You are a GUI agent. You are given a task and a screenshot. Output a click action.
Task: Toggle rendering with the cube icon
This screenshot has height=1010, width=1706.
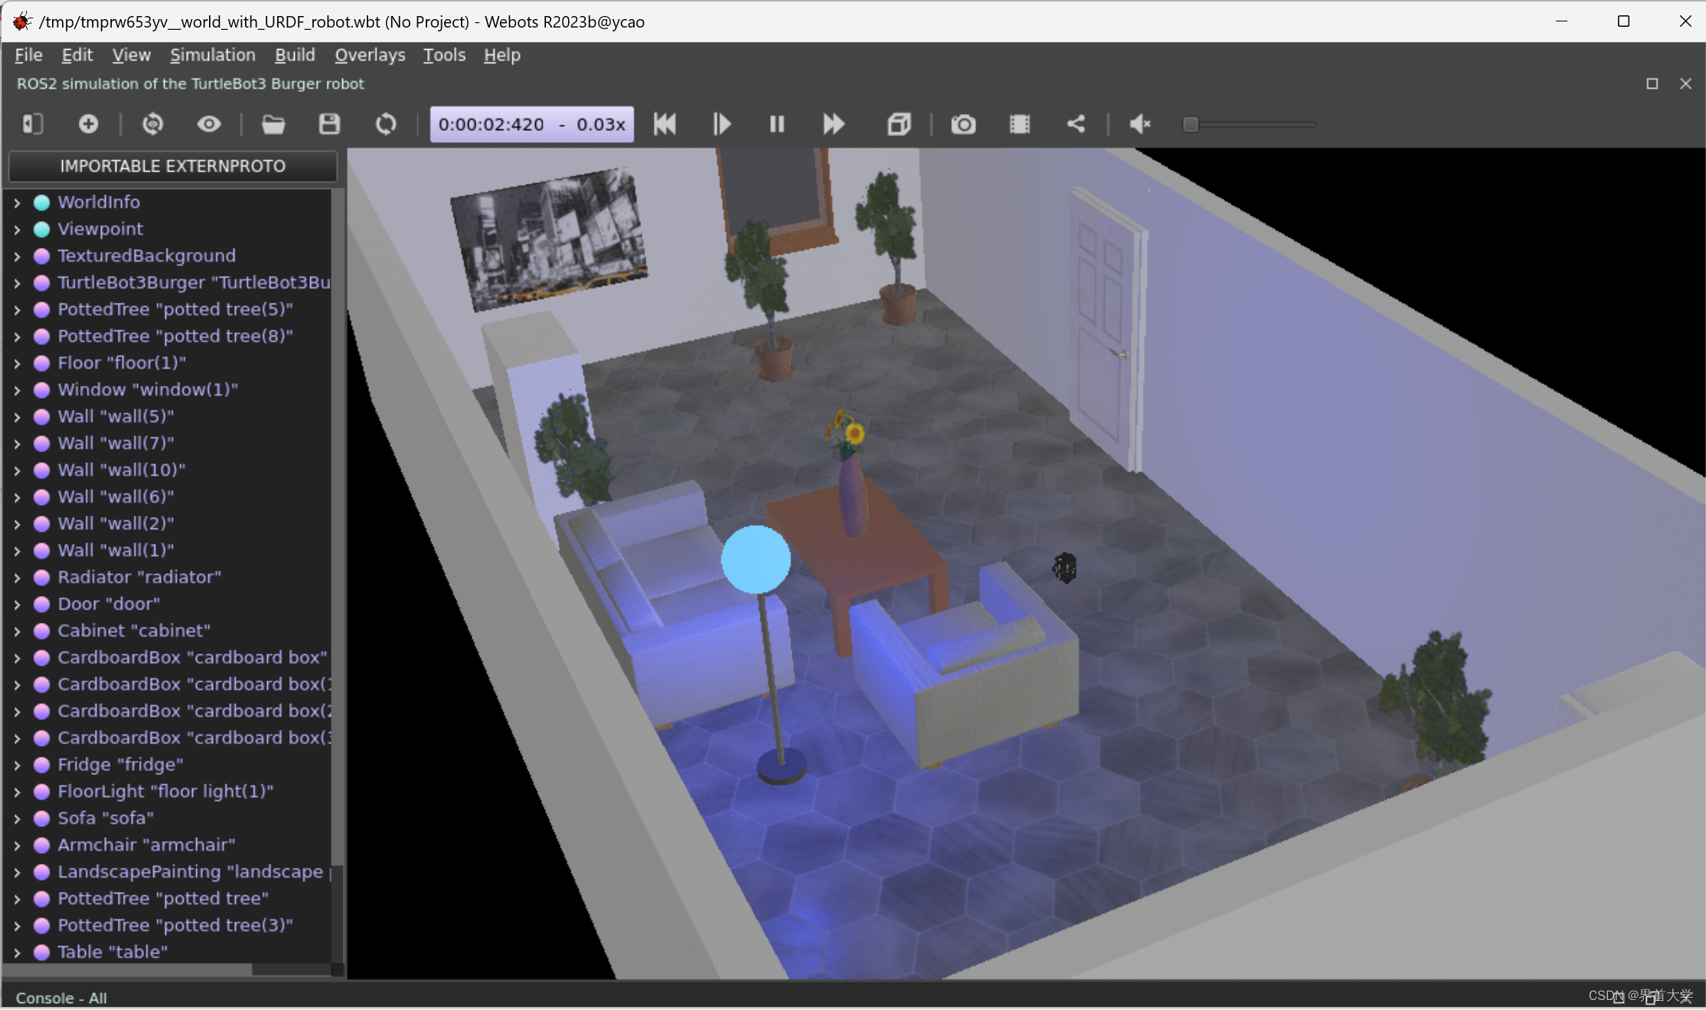899,124
